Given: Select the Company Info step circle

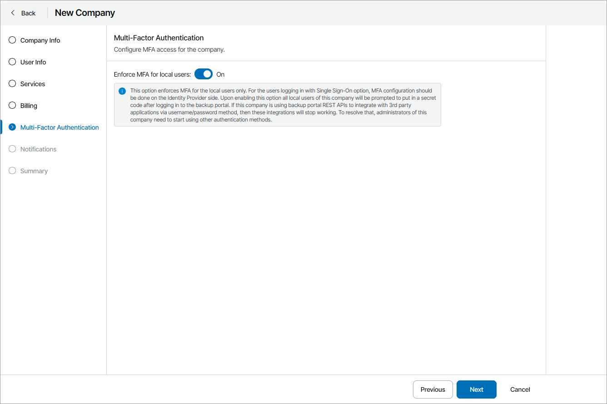Looking at the screenshot, I should click(x=12, y=40).
